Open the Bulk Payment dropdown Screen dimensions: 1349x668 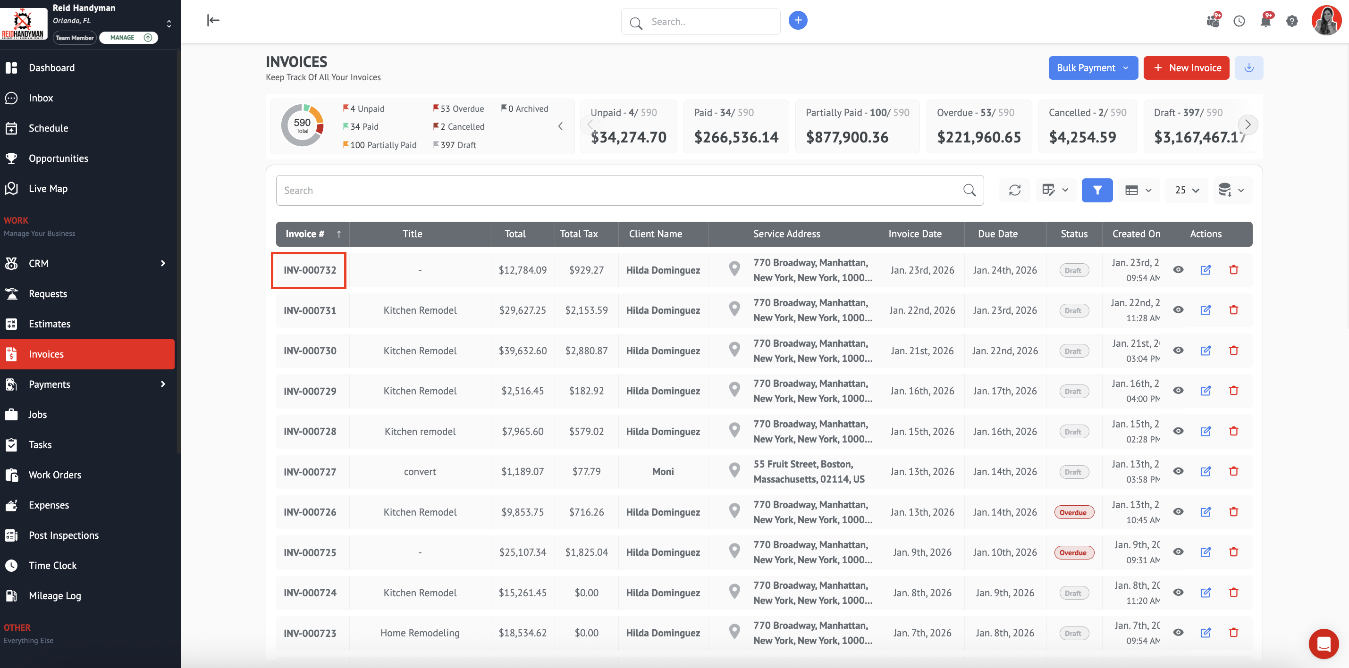(x=1092, y=68)
